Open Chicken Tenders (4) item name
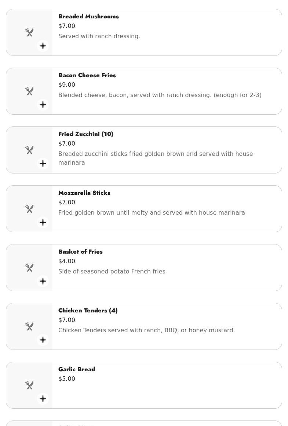 (x=88, y=311)
